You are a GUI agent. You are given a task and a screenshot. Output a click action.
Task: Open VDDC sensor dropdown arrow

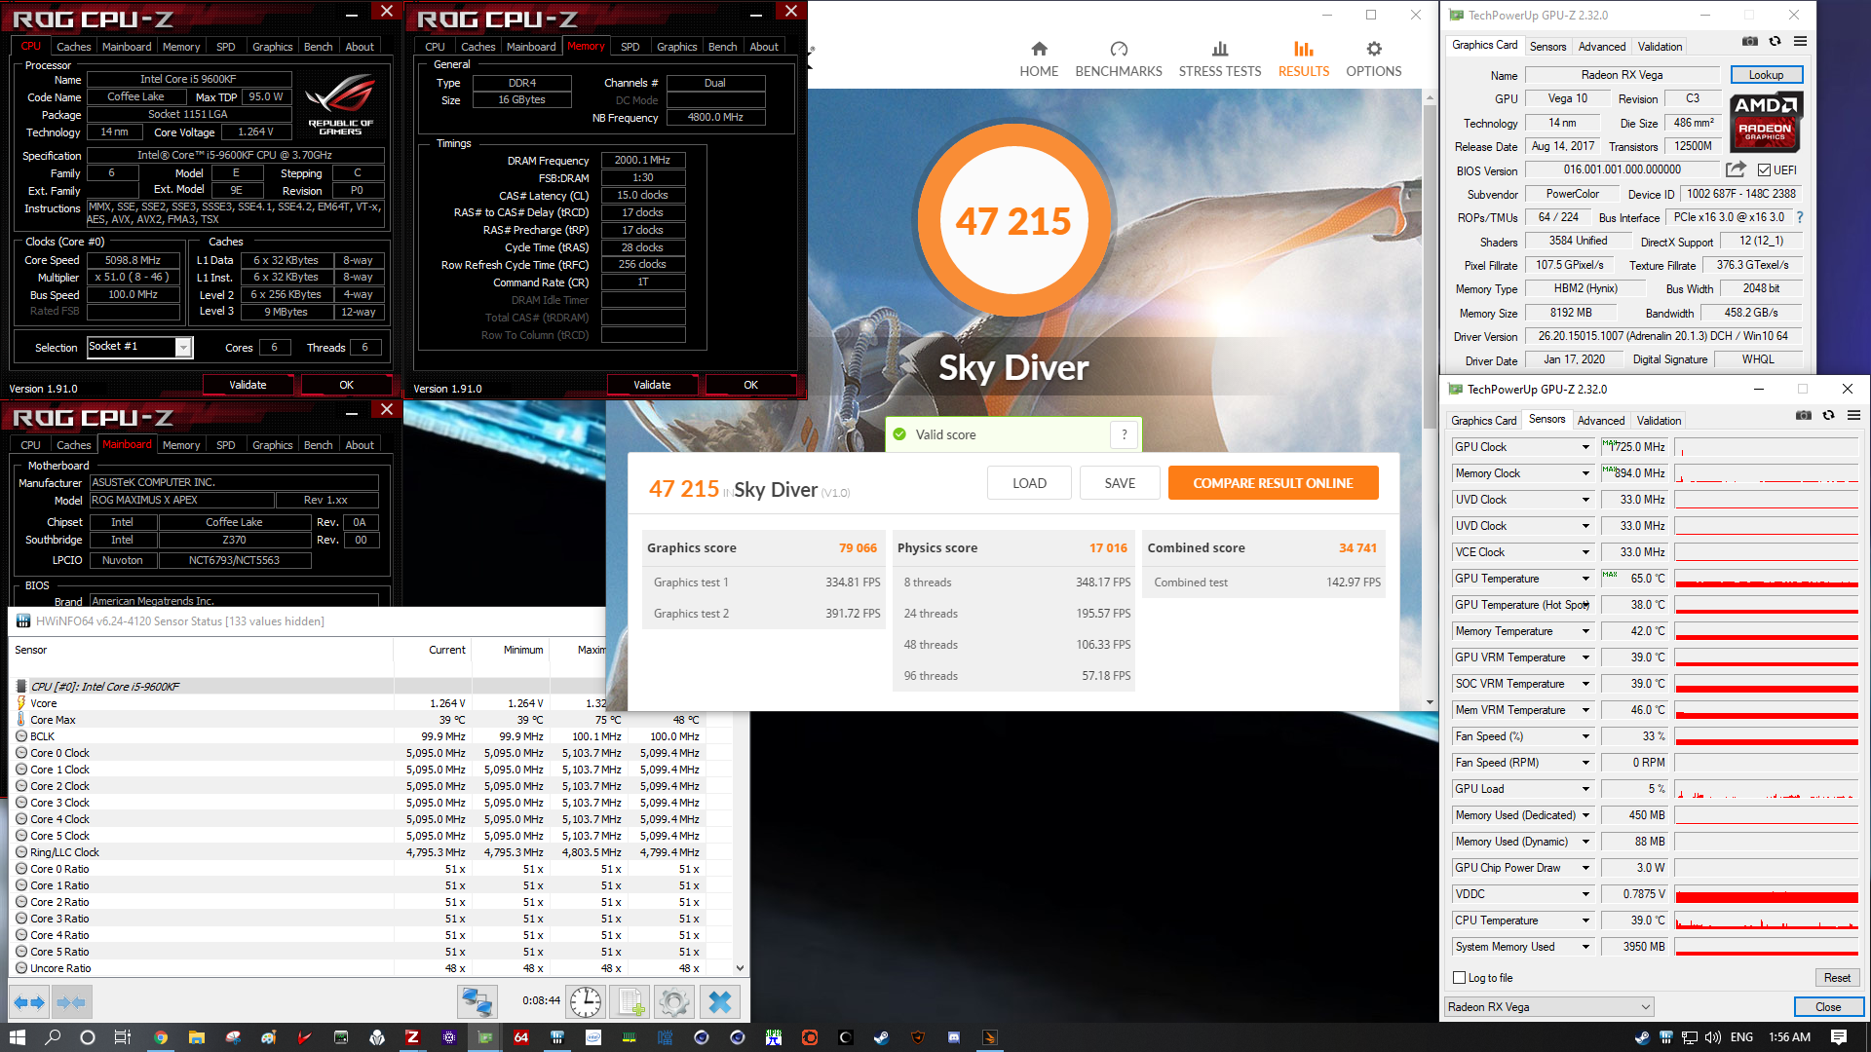click(1585, 894)
